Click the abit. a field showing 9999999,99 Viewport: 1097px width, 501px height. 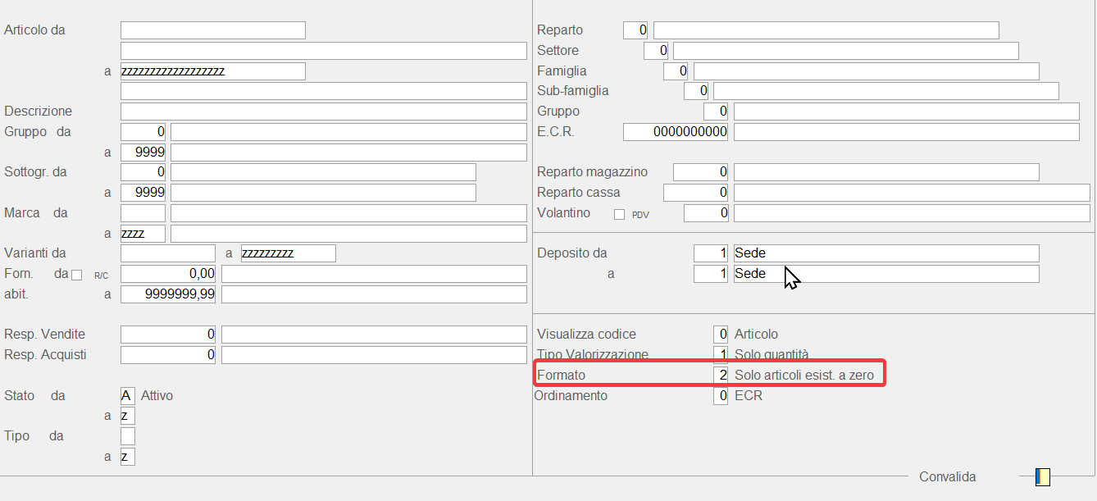click(168, 294)
